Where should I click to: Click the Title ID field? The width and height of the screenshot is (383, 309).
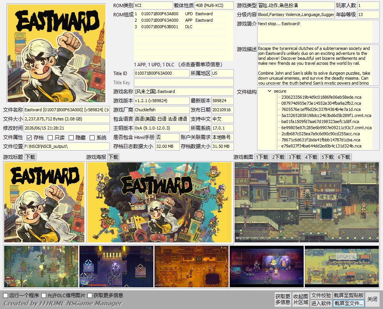tap(162, 74)
